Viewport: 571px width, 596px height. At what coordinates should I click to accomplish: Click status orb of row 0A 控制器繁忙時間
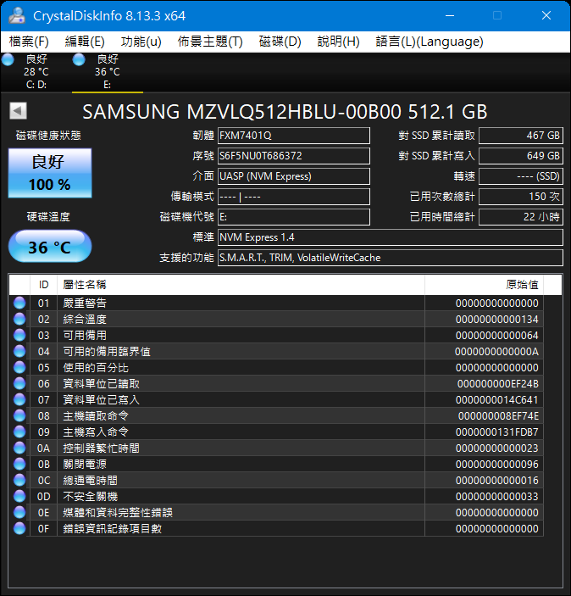[x=19, y=448]
